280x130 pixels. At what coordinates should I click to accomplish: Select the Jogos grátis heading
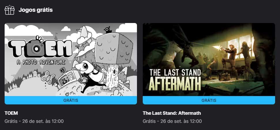coord(35,10)
